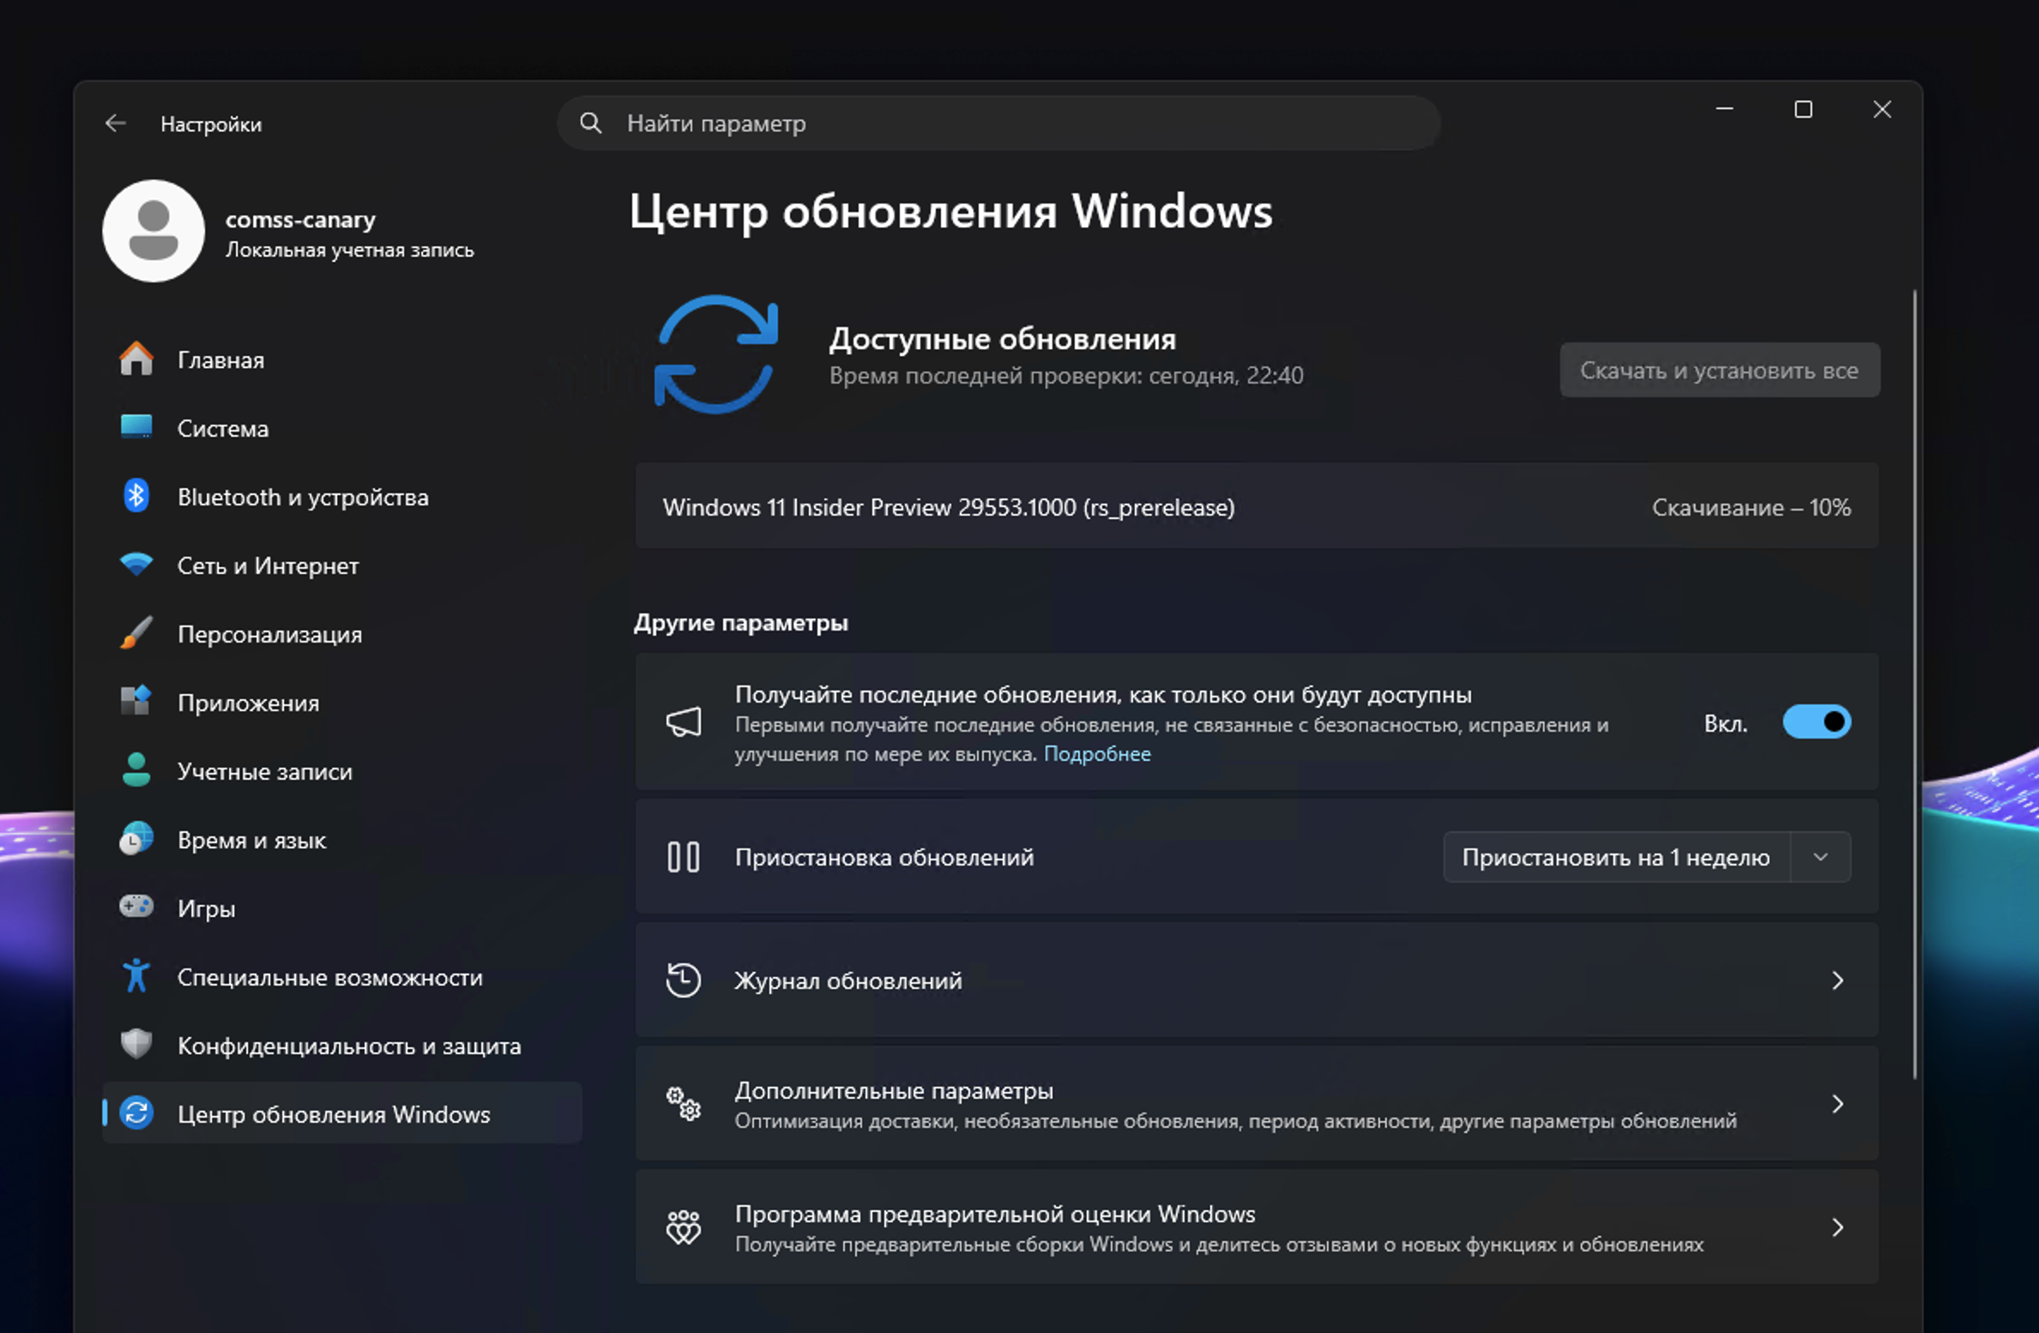Open Программа предварительной оценки Windows title
Screen dimensions: 2039x1333
[x=994, y=1214]
